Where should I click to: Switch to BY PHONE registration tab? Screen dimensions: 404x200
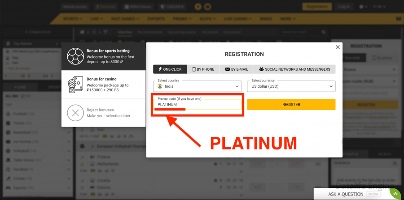point(203,69)
